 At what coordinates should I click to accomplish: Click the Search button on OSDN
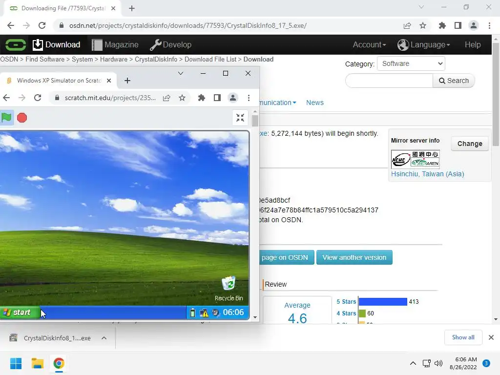click(x=454, y=81)
